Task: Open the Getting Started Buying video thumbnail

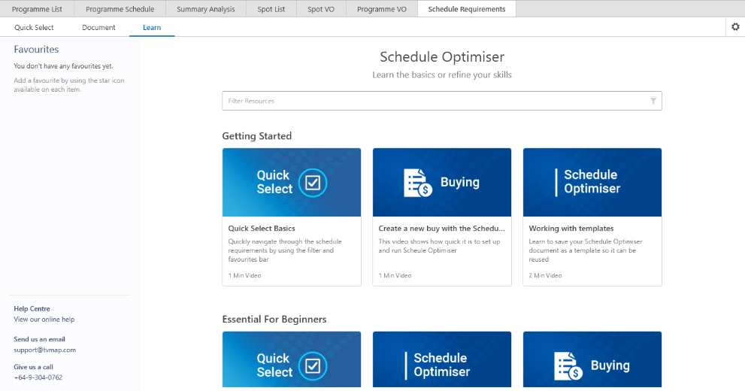Action: (442, 183)
